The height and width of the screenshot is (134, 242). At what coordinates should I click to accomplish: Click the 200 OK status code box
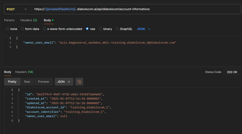(232, 72)
